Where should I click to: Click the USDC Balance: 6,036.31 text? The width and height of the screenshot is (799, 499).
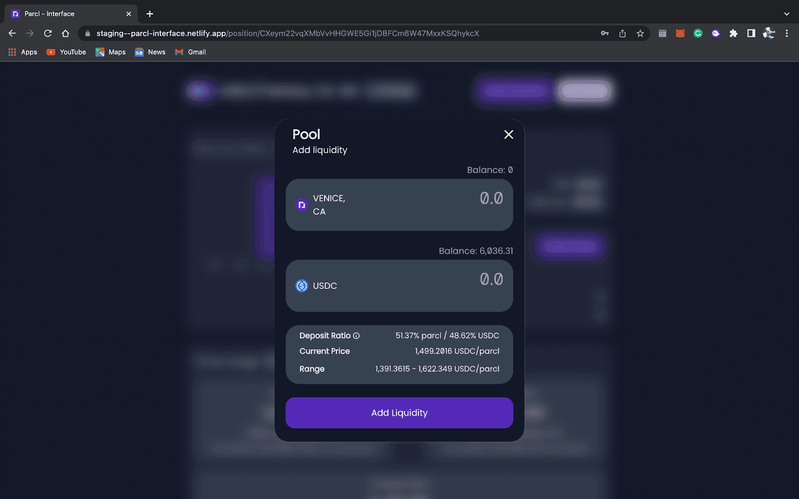pos(476,251)
